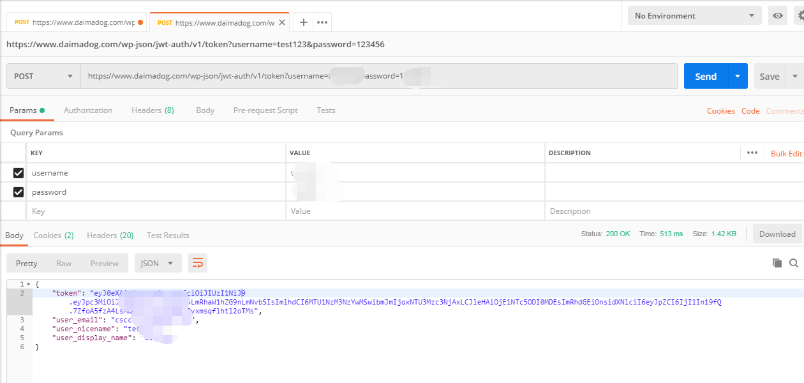Open the Params tab
Viewport: 804px width, 383px height.
[27, 110]
